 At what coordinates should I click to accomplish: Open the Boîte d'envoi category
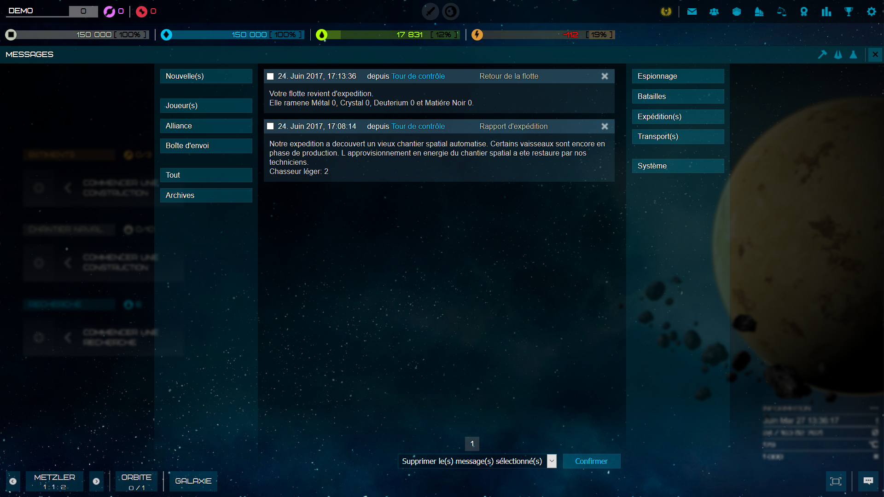pos(206,146)
